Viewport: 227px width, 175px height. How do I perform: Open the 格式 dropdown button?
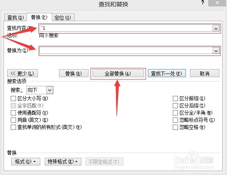pos(26,161)
